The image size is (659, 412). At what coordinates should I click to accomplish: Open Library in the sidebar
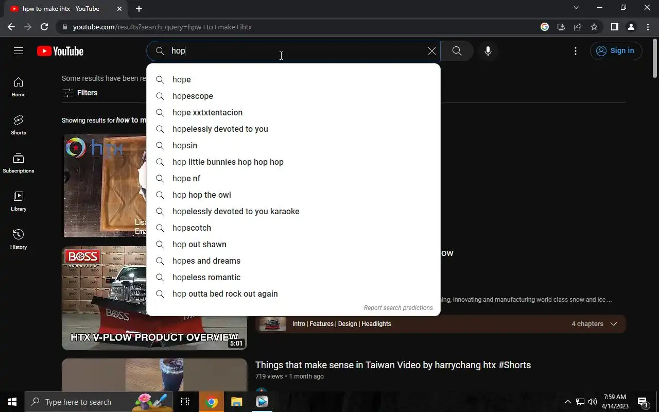(x=19, y=201)
